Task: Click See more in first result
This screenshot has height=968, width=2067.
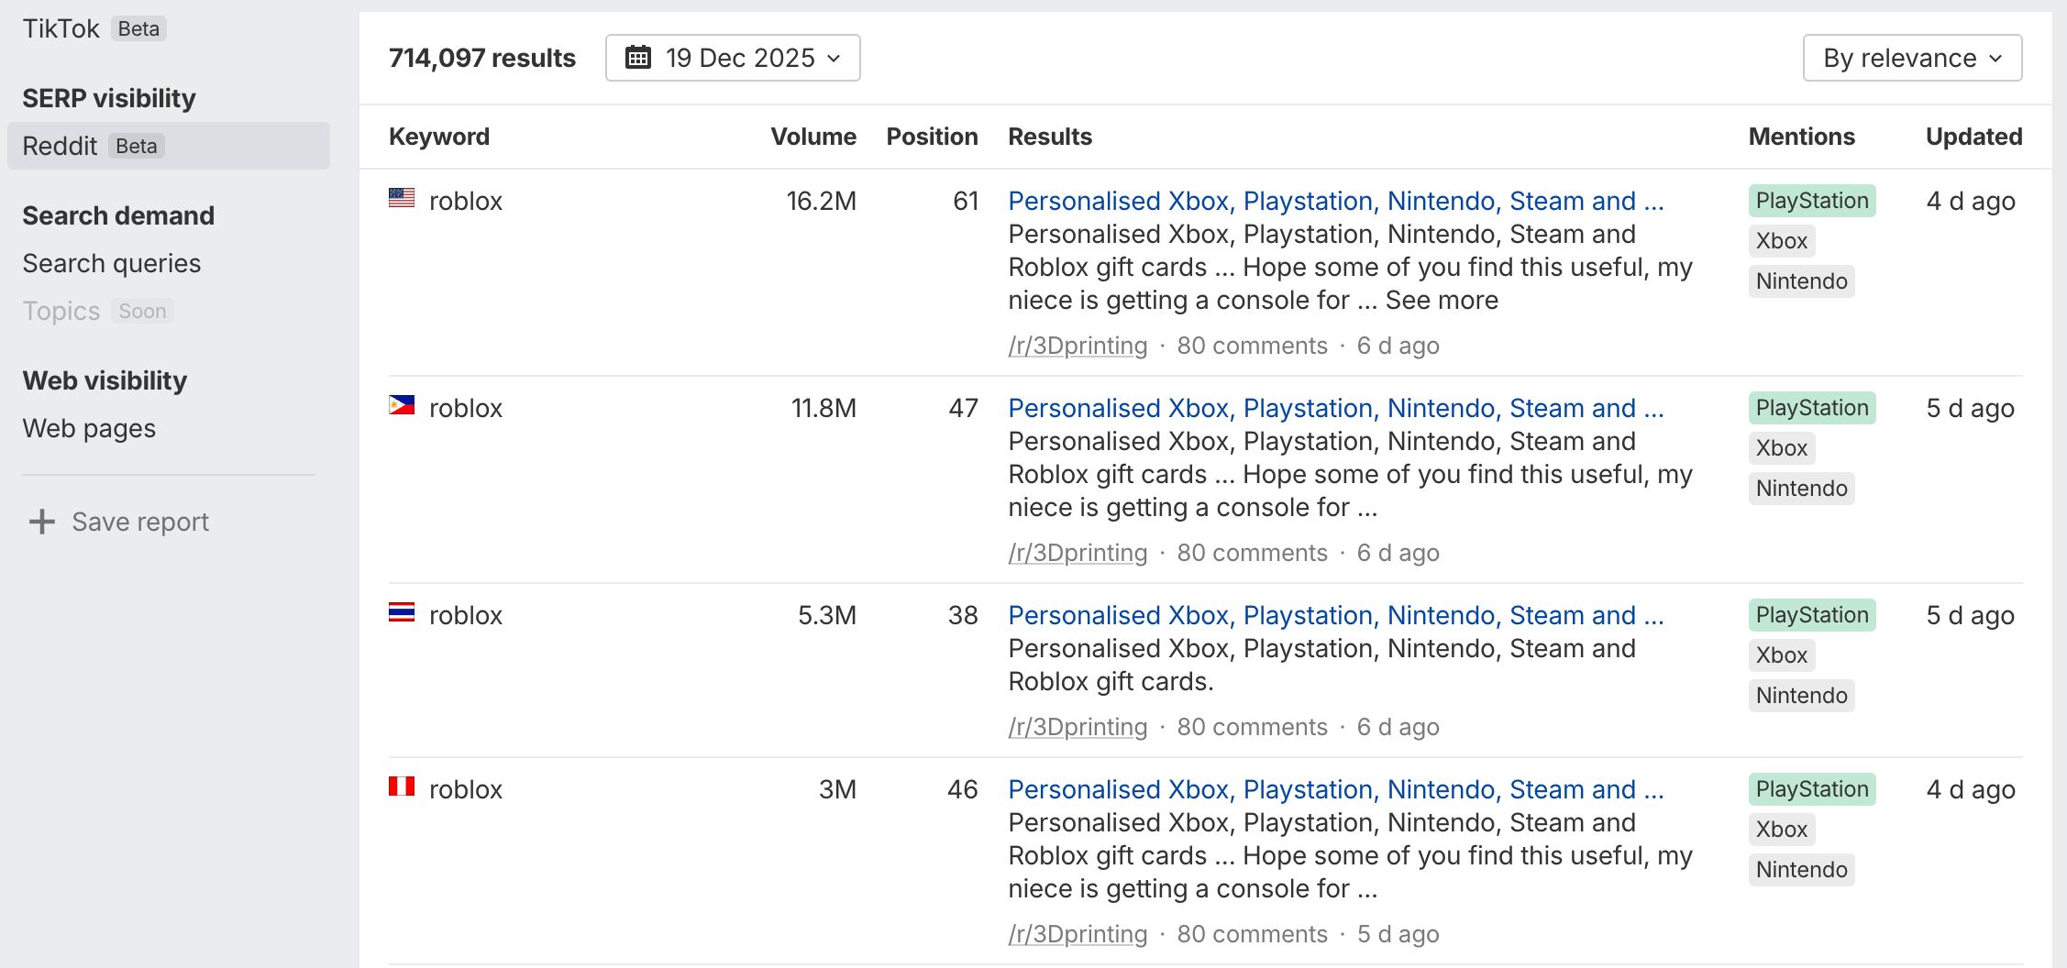Action: (1442, 300)
